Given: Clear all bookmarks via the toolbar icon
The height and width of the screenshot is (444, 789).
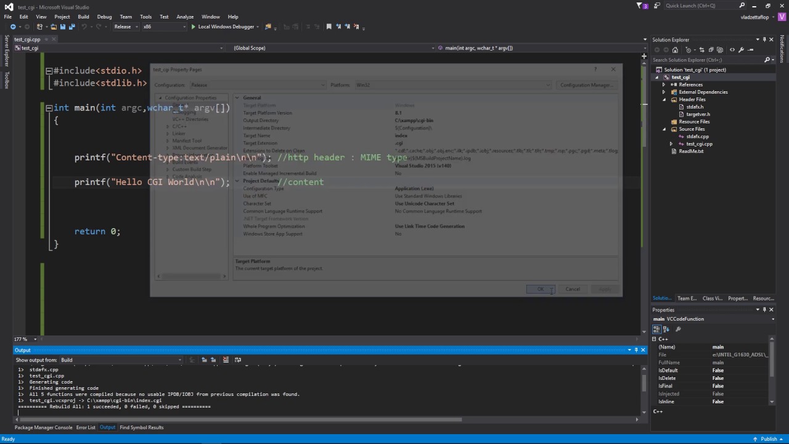Looking at the screenshot, I should click(356, 27).
